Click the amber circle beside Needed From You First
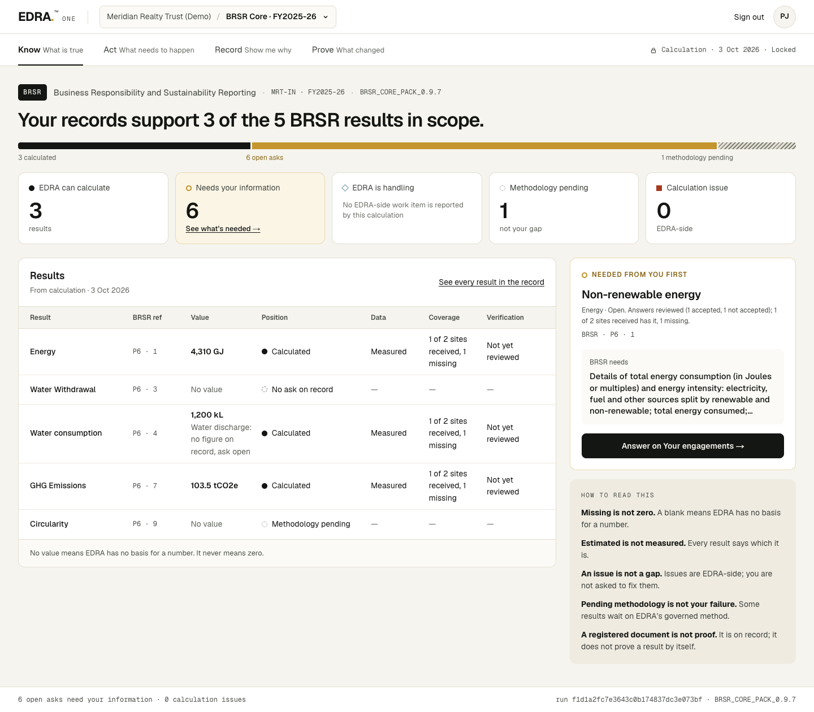Screen dimensions: 814x712 584,275
